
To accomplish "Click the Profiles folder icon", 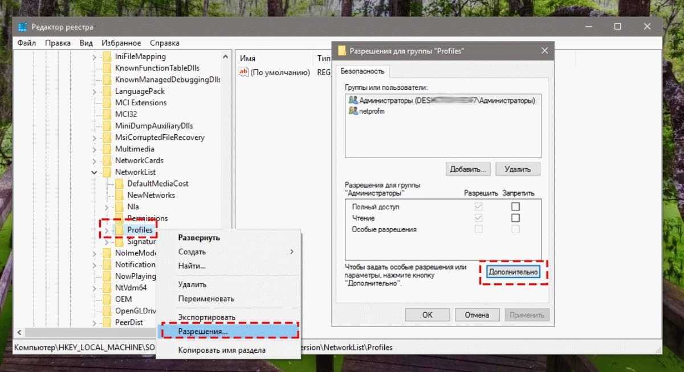I will 119,230.
